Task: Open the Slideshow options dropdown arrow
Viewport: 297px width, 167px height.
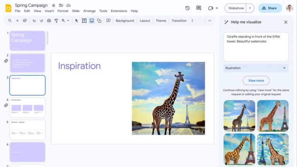Action: coord(251,8)
